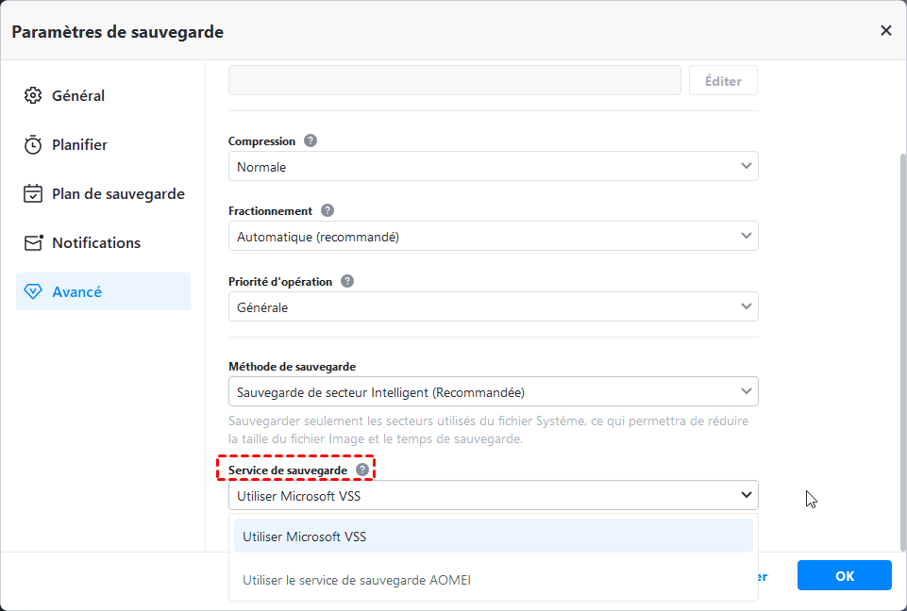907x611 pixels.
Task: Click the Notifications envelope icon
Action: 33,243
